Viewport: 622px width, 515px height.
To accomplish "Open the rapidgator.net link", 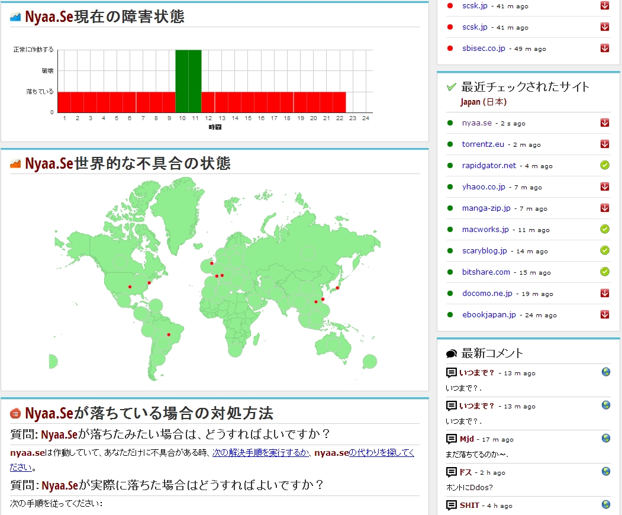I will pos(489,165).
